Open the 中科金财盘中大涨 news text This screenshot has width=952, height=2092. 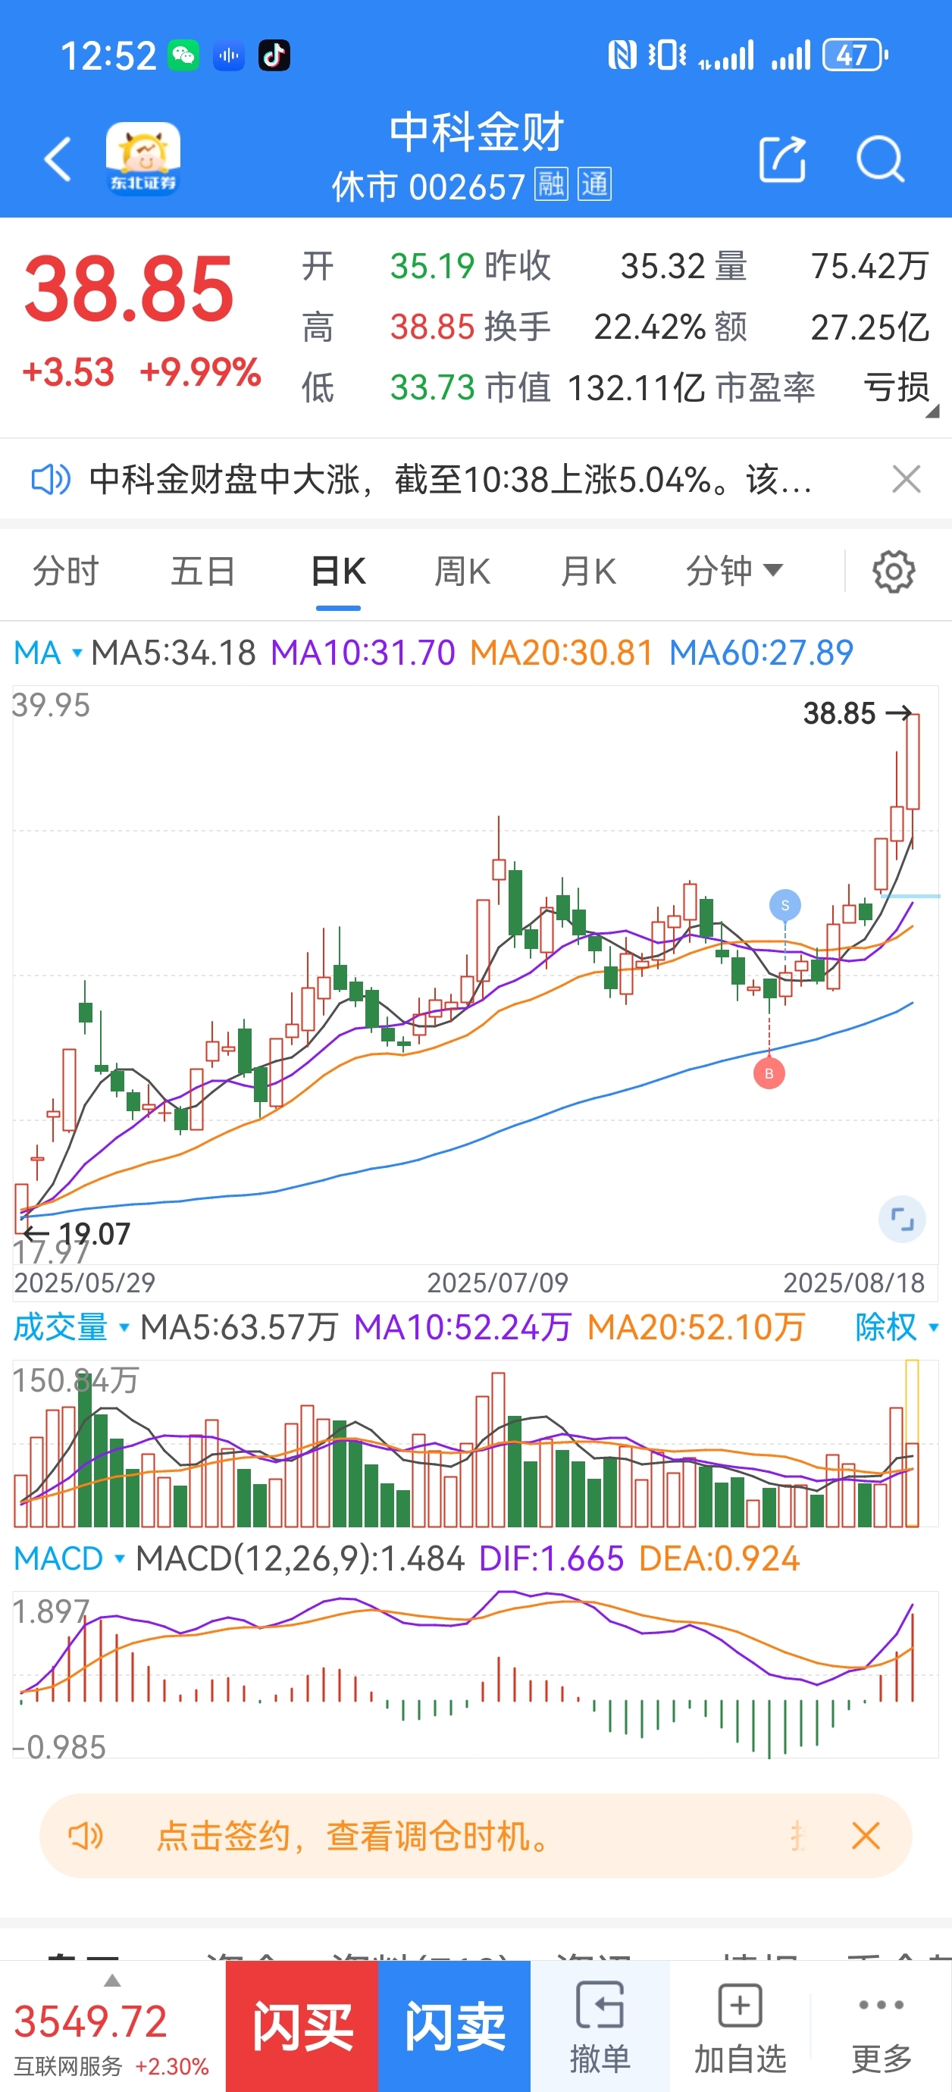(451, 479)
